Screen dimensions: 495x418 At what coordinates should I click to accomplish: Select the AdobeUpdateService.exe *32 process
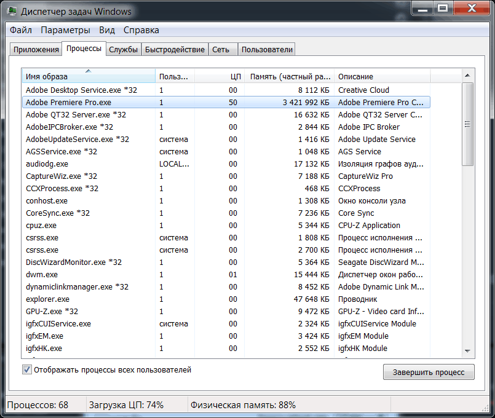(x=226, y=140)
